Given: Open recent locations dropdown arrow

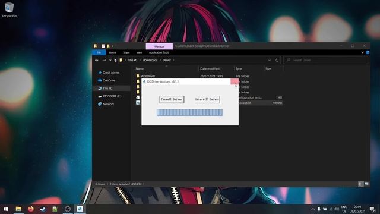Looking at the screenshot, I should coord(110,60).
